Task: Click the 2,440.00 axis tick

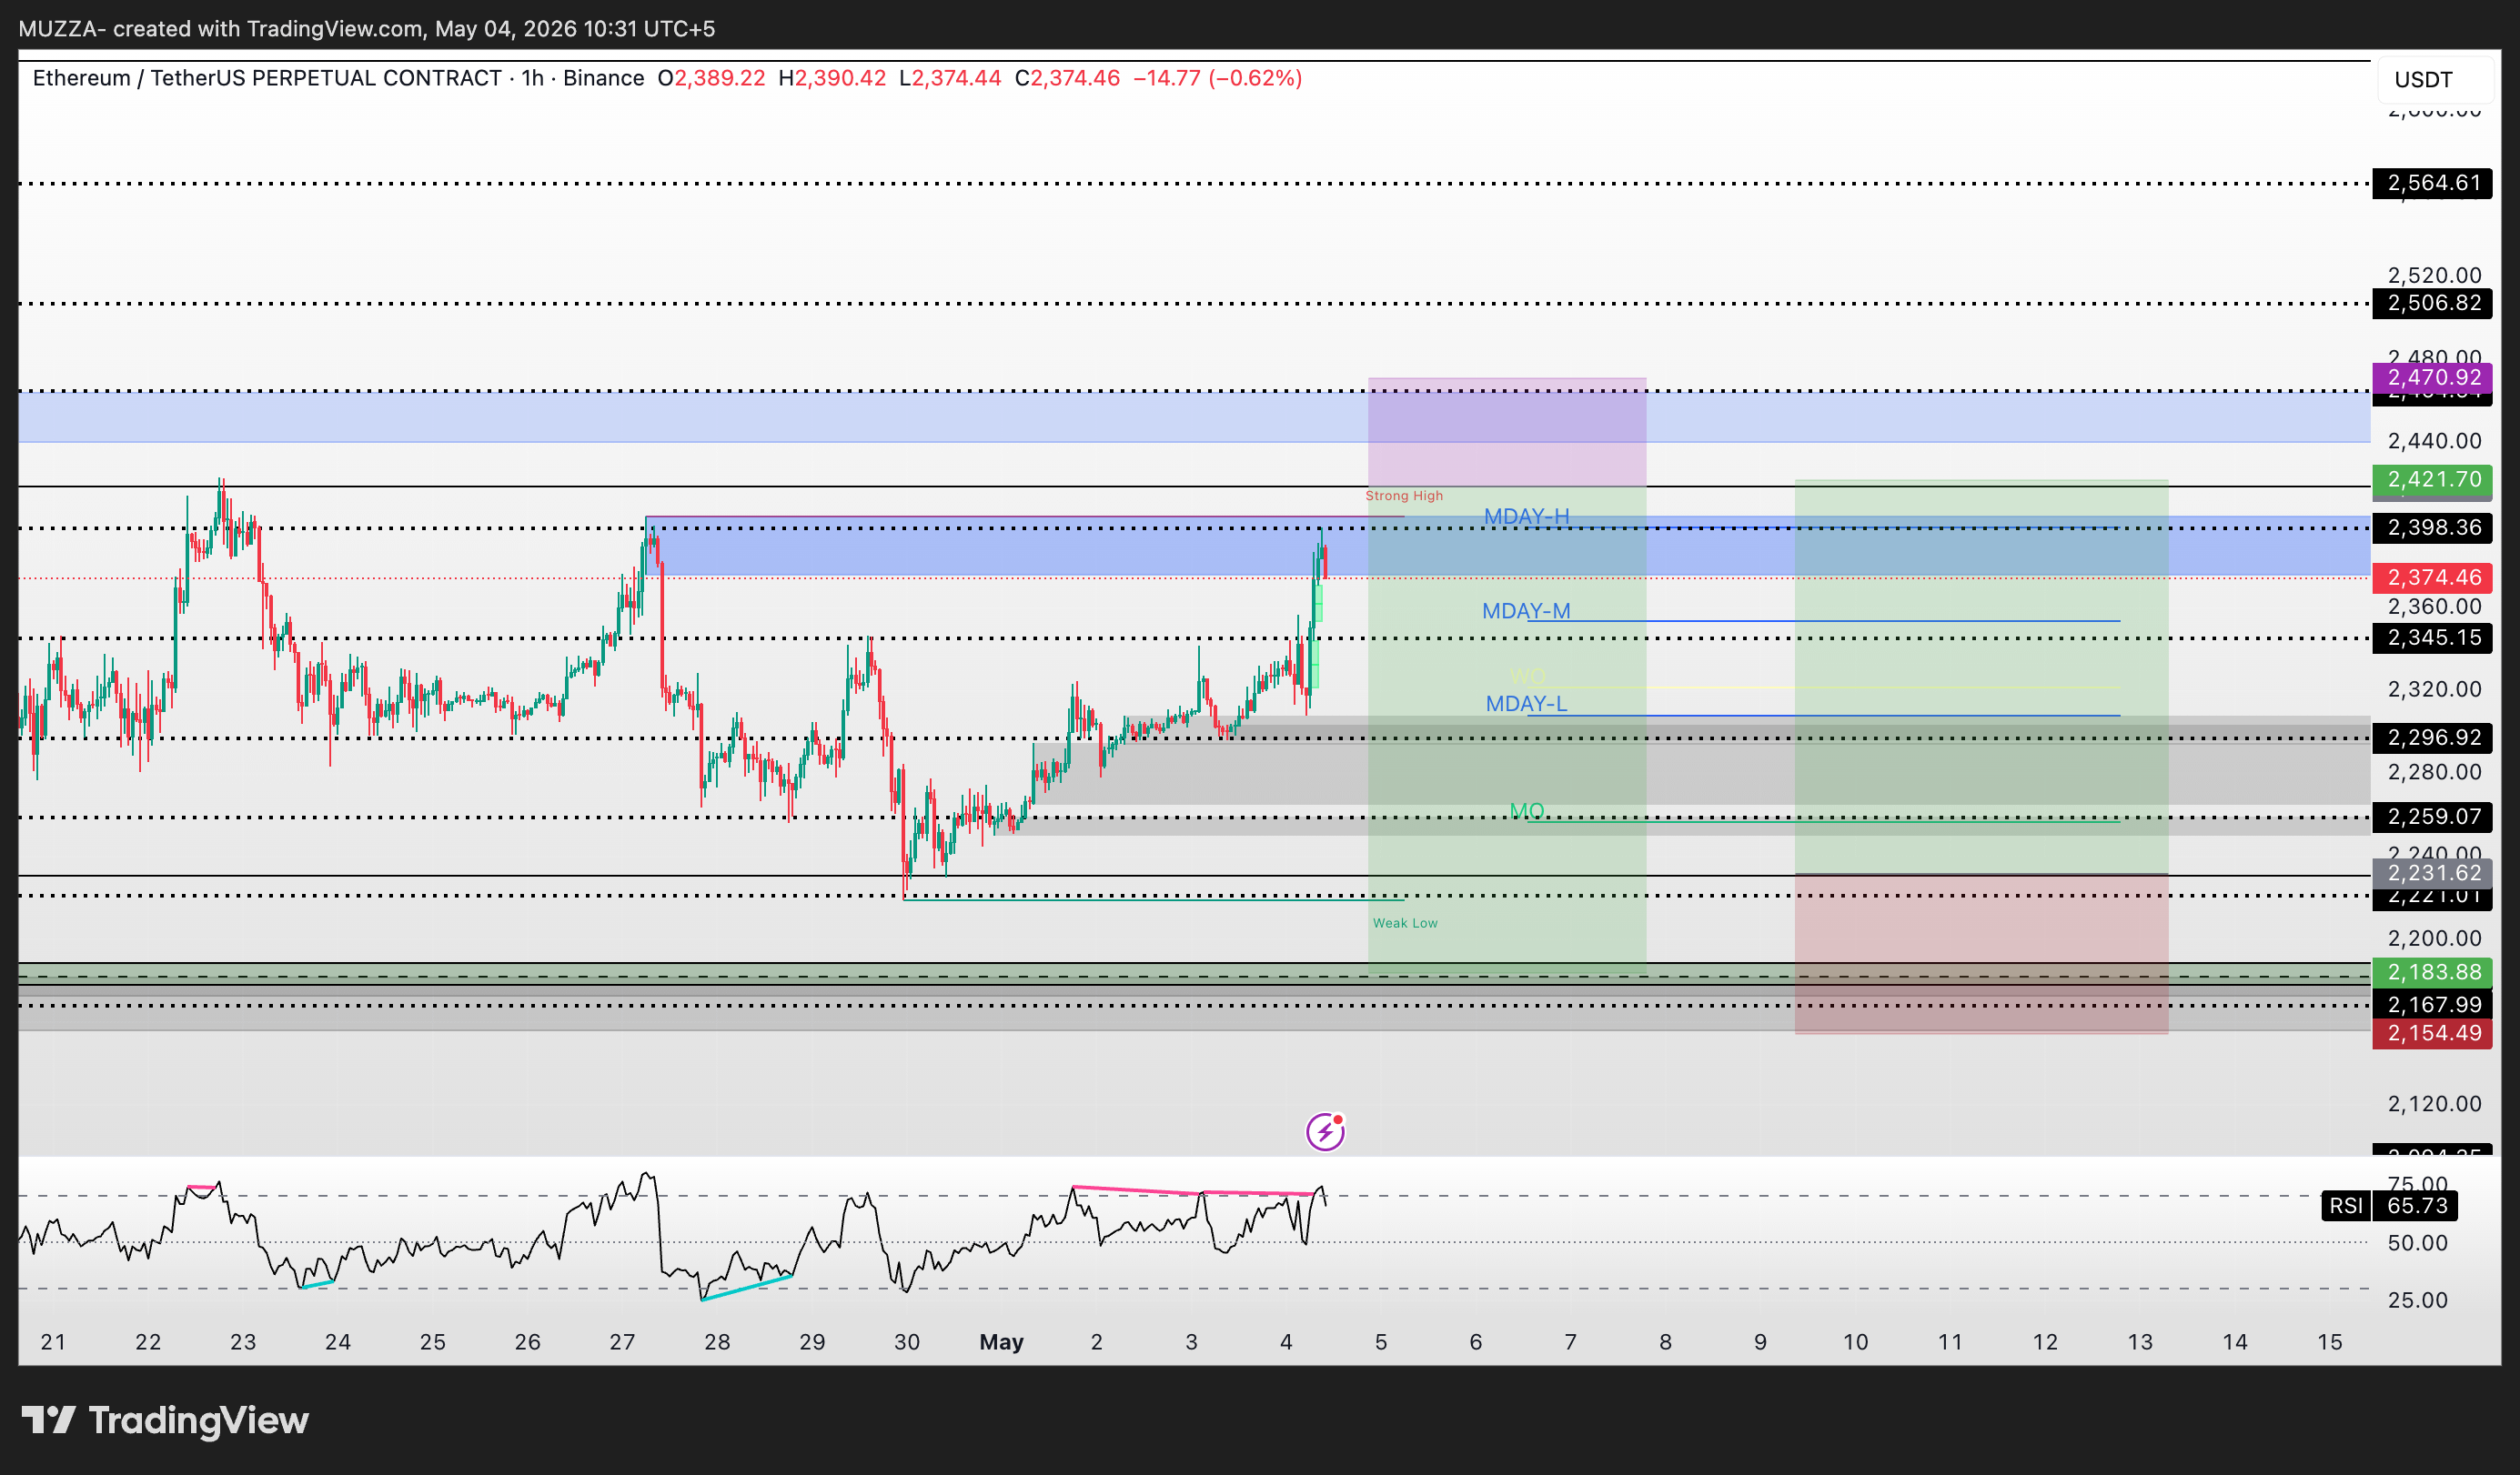Action: click(x=2435, y=441)
